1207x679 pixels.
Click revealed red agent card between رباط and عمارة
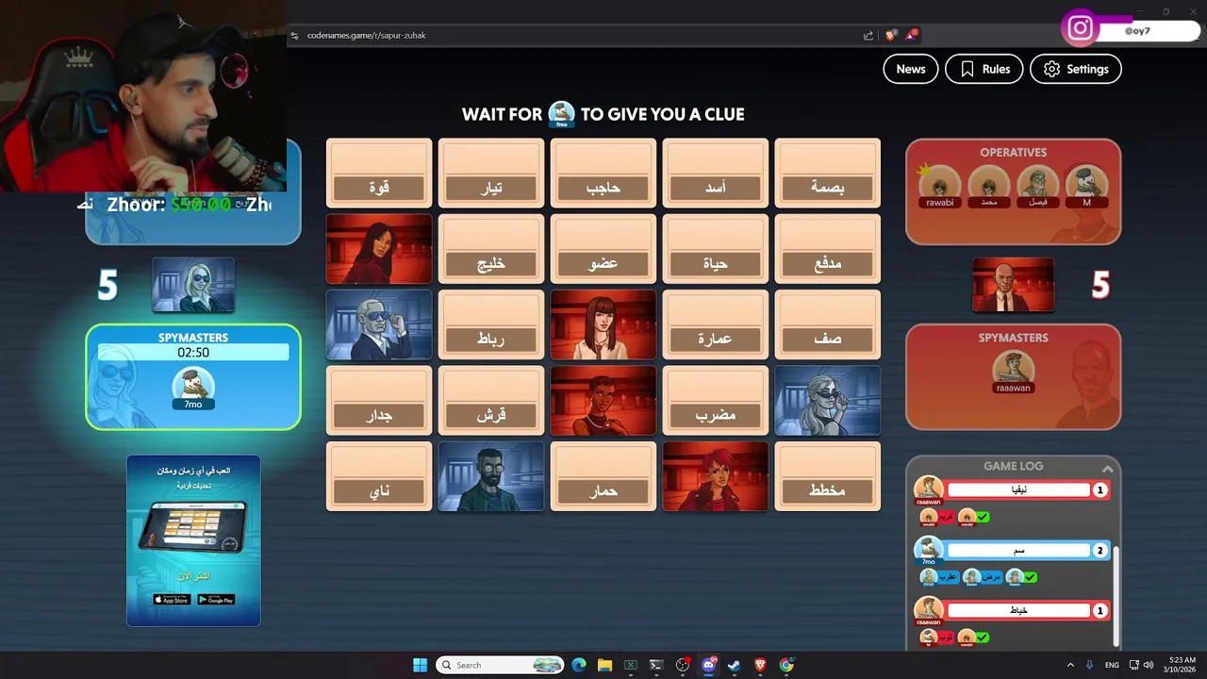tap(603, 325)
